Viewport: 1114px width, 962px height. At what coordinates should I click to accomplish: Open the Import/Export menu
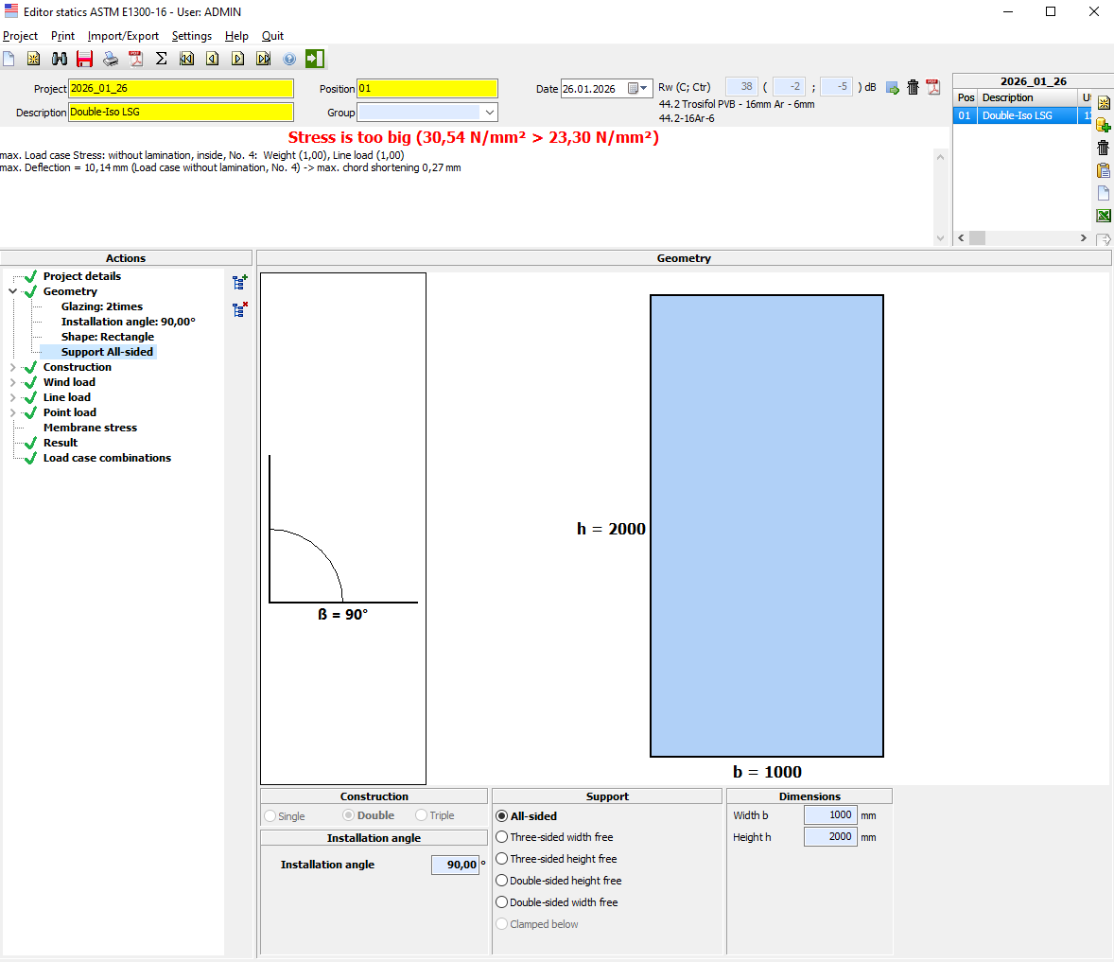(123, 36)
